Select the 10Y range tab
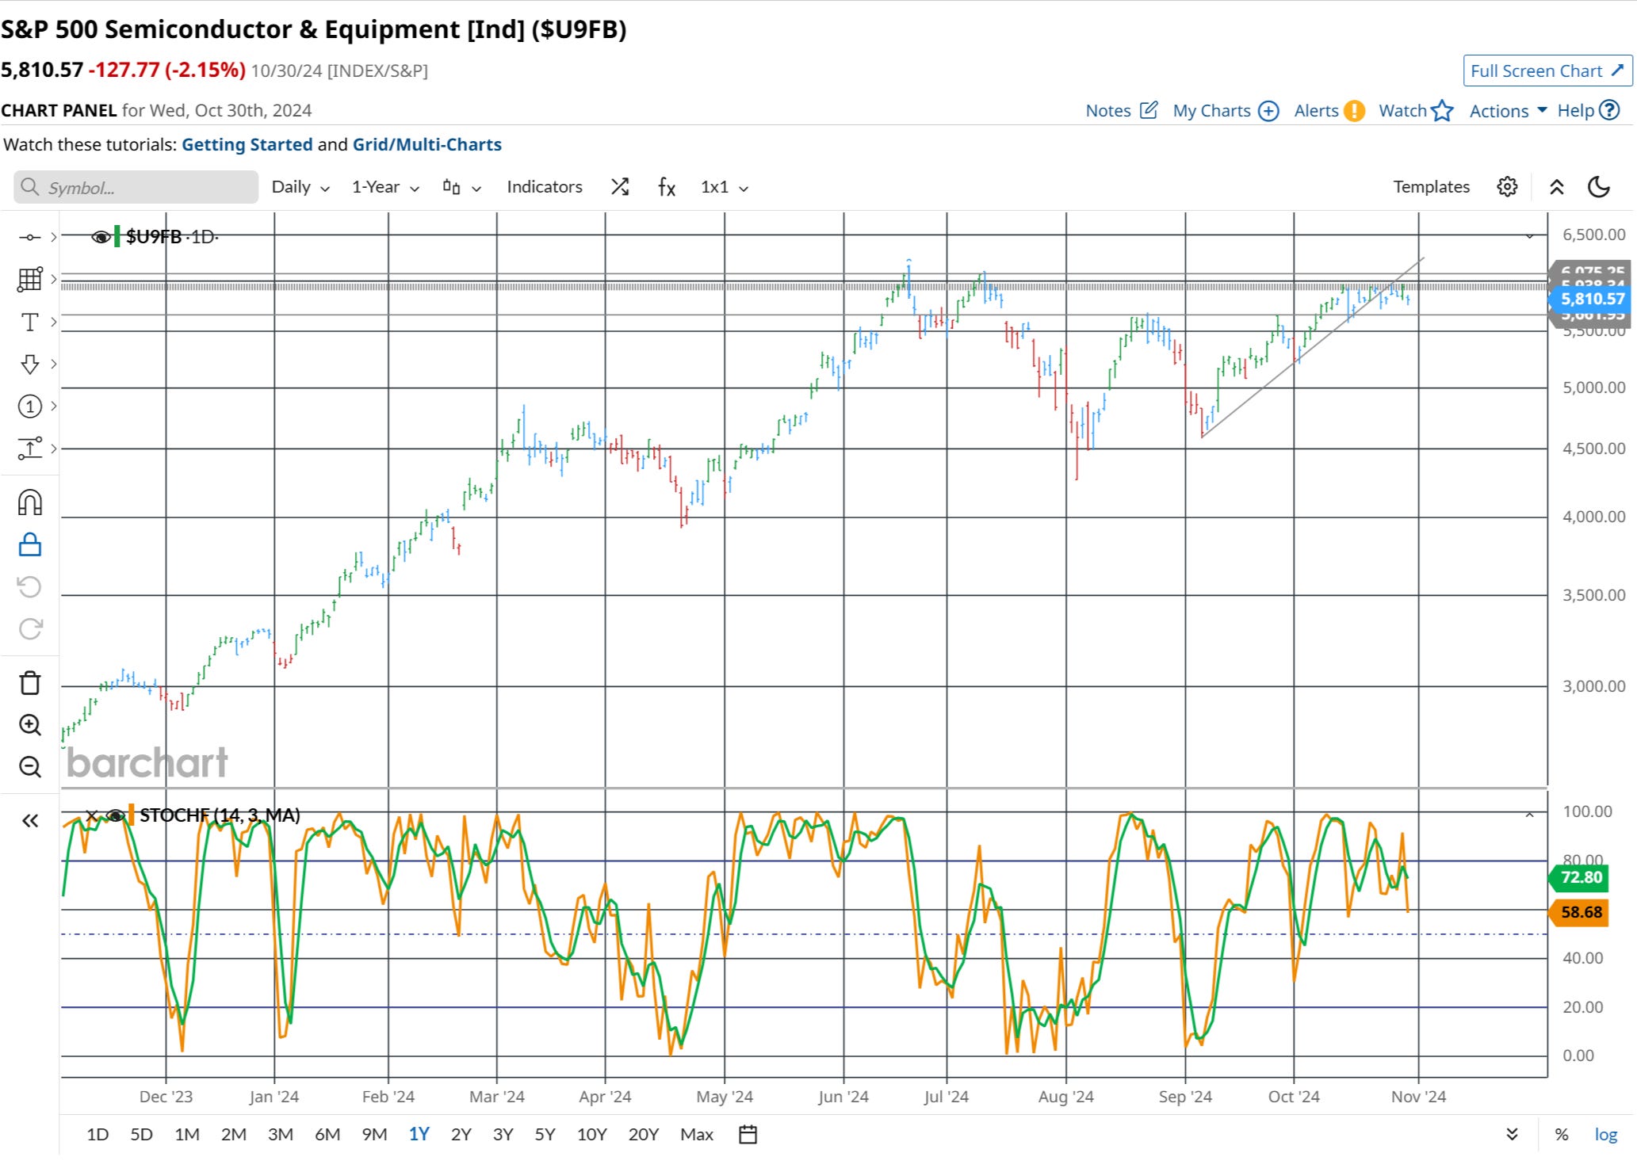 pyautogui.click(x=591, y=1135)
